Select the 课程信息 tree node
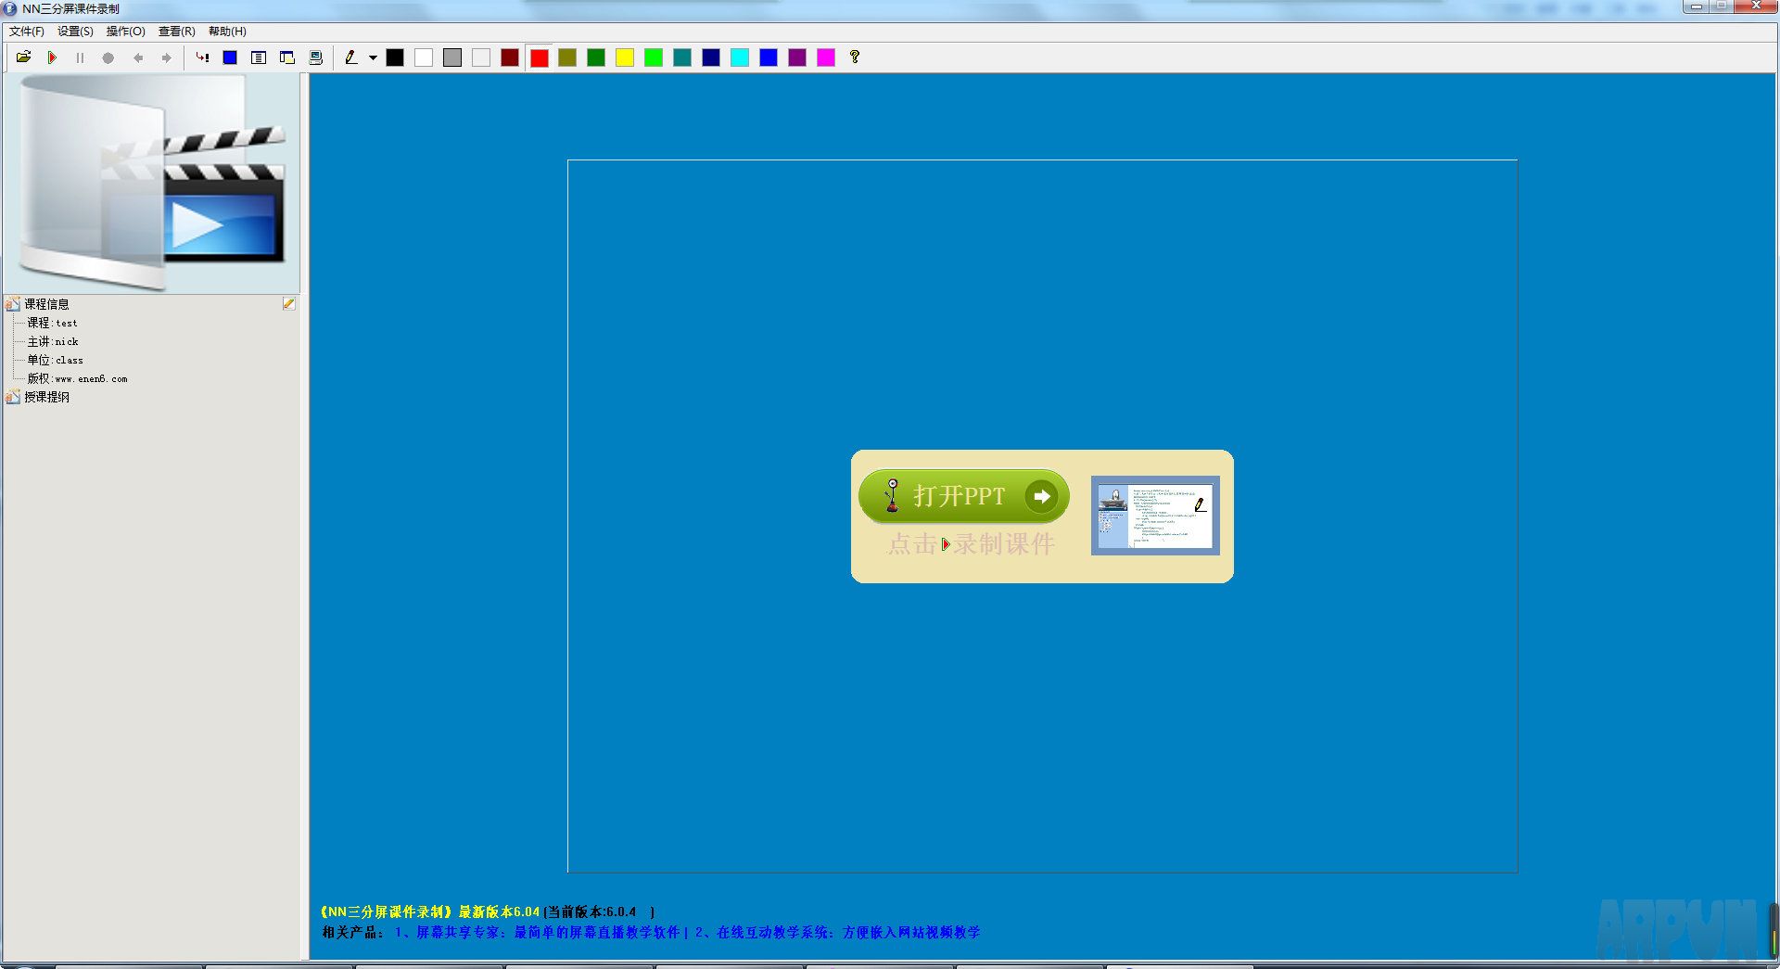1780x969 pixels. tap(46, 304)
